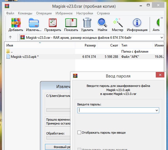Click the type text Файл "APK"
This screenshot has width=168, height=150.
tap(130, 56)
